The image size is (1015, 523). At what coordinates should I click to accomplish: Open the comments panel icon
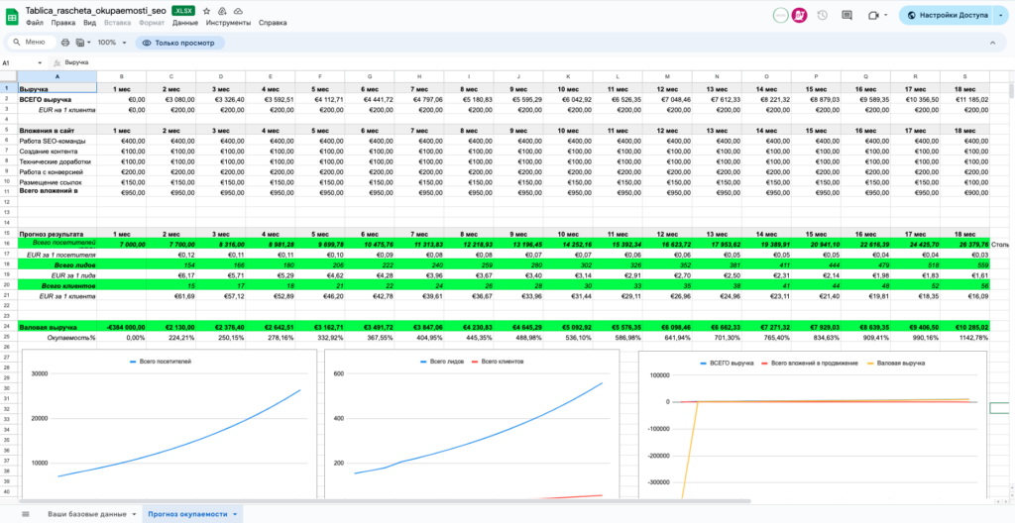coord(846,15)
